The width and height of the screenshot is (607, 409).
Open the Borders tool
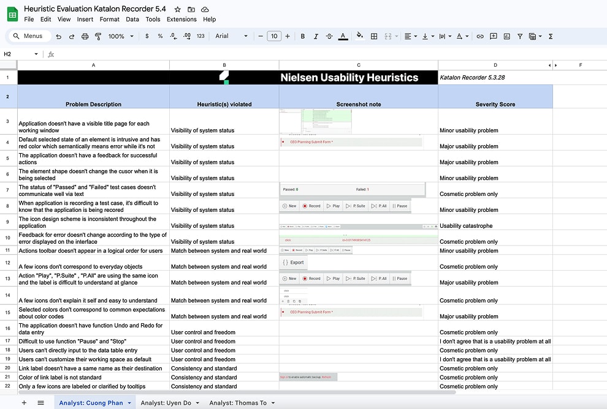pyautogui.click(x=374, y=36)
